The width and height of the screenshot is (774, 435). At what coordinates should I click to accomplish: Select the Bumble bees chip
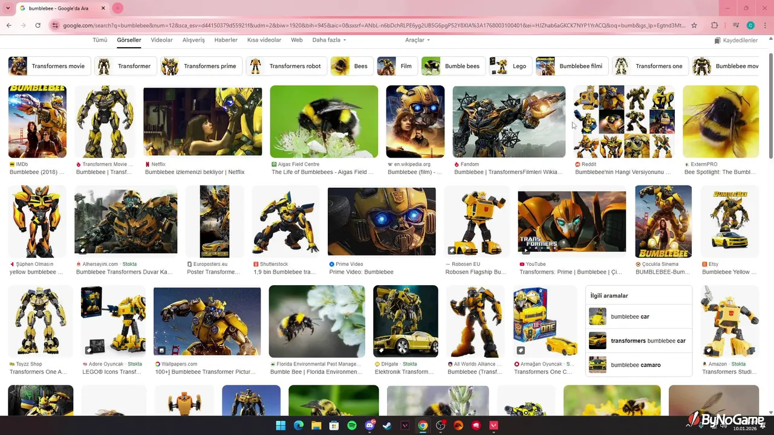(454, 66)
